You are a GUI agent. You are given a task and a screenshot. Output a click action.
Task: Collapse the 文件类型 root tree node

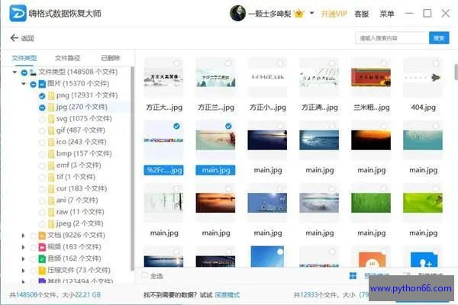[x=15, y=72]
